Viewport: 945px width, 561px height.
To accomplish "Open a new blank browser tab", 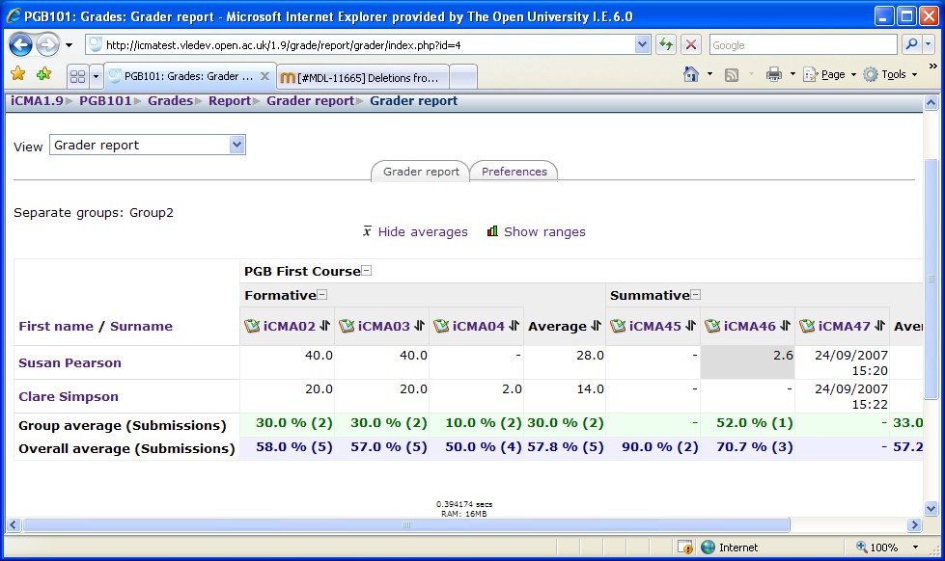I will [x=463, y=77].
